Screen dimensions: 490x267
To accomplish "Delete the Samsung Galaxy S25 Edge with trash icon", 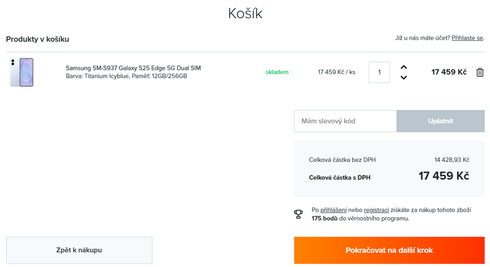I will [480, 72].
